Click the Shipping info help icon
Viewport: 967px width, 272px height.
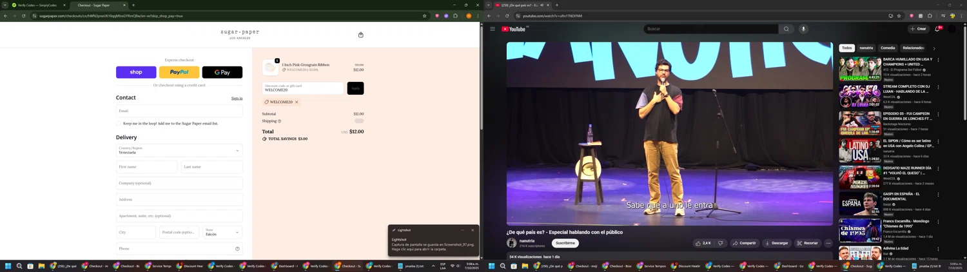279,121
